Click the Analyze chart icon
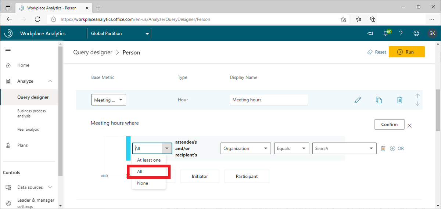441x209 pixels. tap(8, 81)
